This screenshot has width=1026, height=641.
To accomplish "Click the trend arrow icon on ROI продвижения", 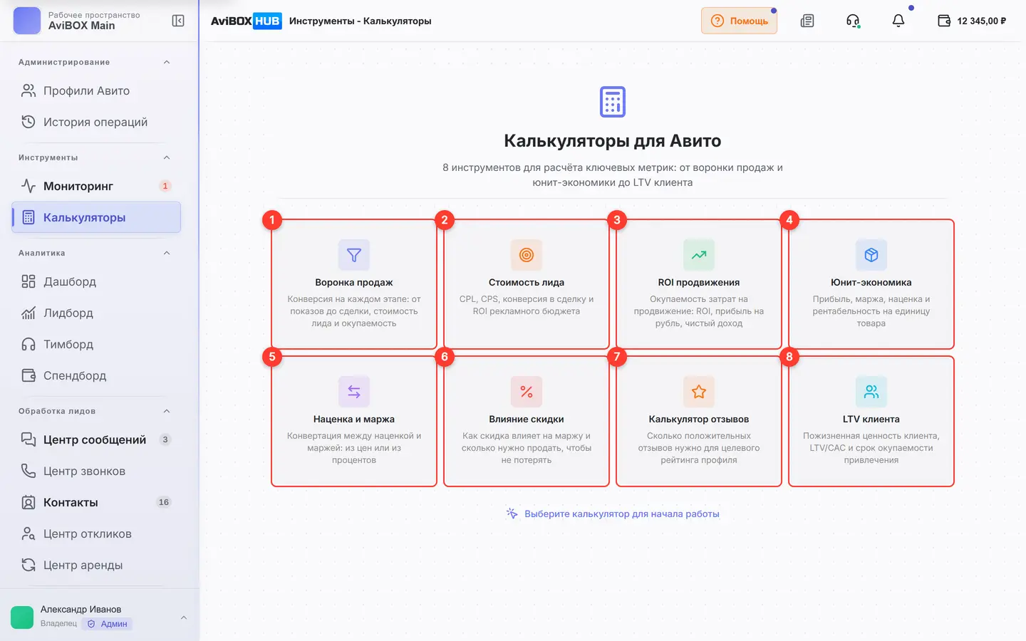I will (x=699, y=255).
